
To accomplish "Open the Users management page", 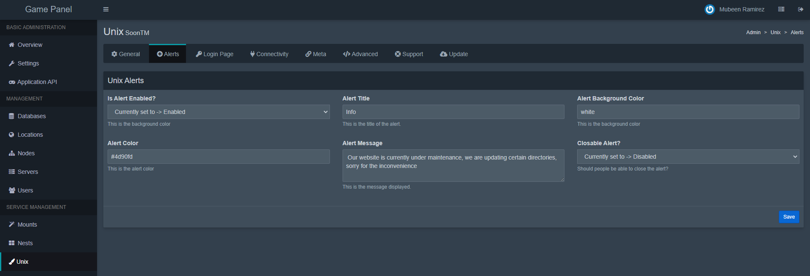I will click(x=25, y=190).
